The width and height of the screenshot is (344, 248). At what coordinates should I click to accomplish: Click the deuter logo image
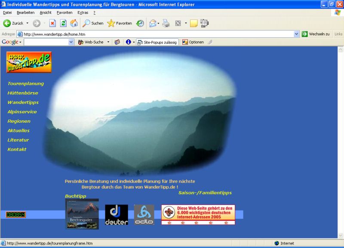click(117, 214)
